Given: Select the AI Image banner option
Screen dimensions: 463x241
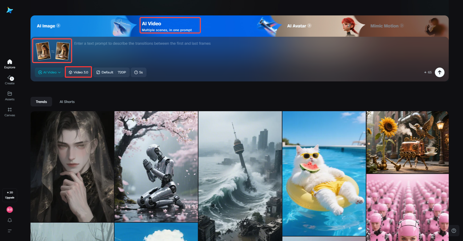Looking at the screenshot, I should tap(48, 26).
